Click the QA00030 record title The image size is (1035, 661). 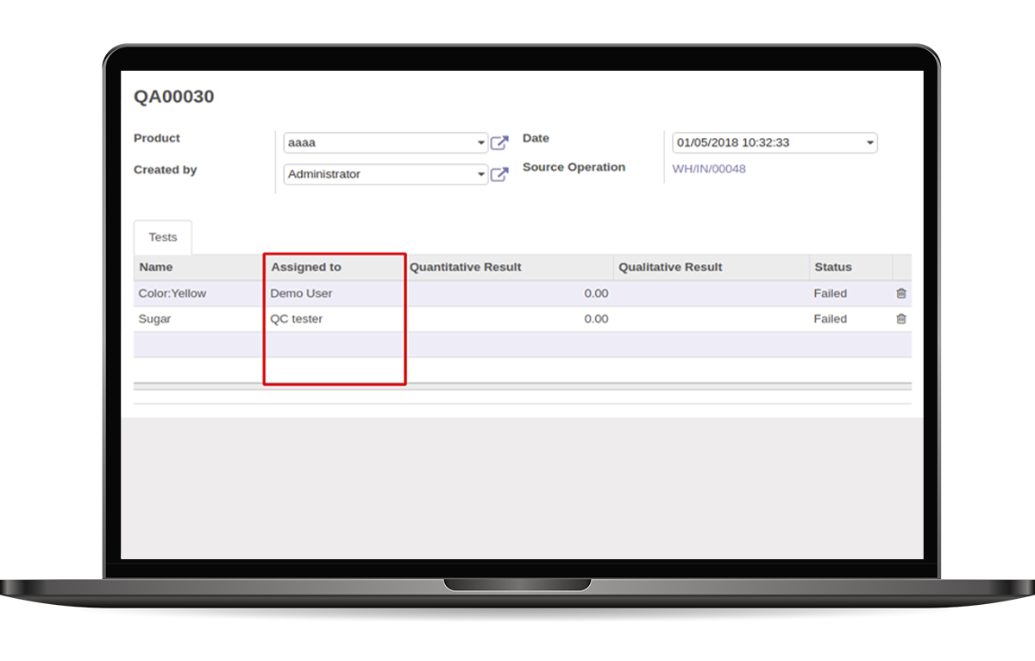(x=173, y=97)
